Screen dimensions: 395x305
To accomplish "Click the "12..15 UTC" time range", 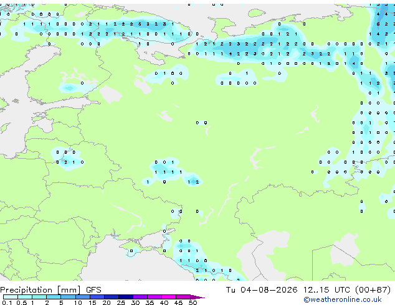I will point(326,289).
